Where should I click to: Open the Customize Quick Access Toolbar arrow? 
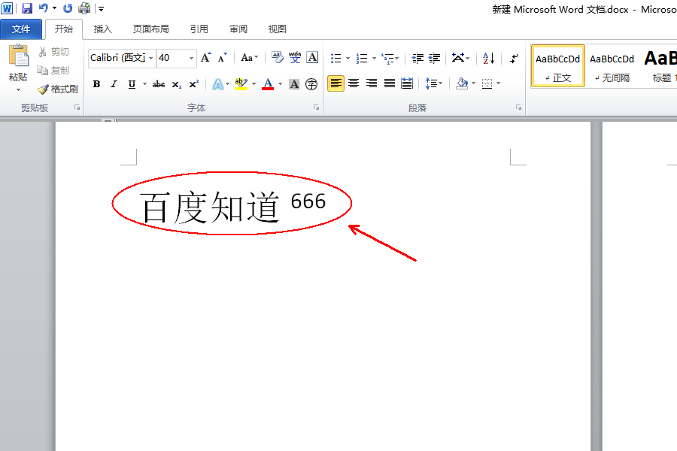(x=101, y=8)
